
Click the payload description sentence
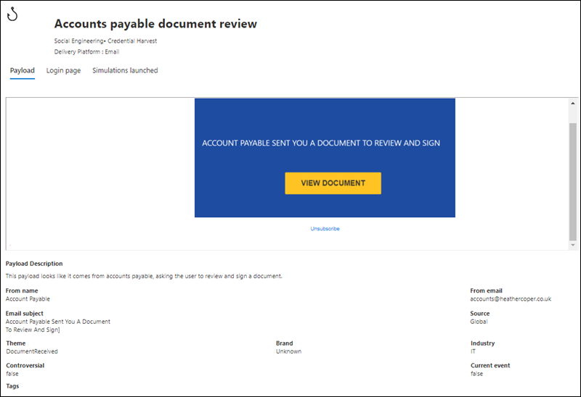[x=144, y=276]
